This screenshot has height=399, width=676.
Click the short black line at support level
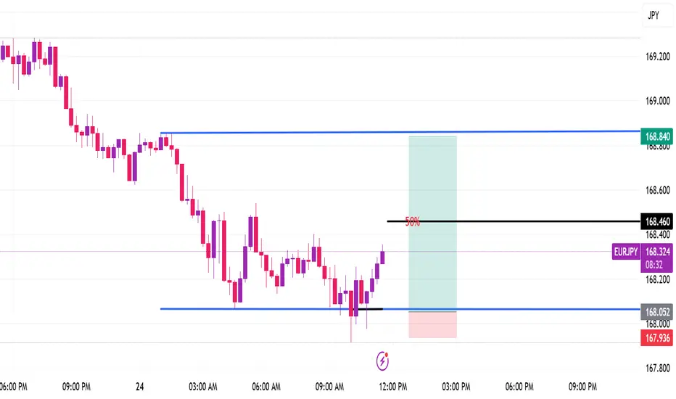click(x=369, y=309)
